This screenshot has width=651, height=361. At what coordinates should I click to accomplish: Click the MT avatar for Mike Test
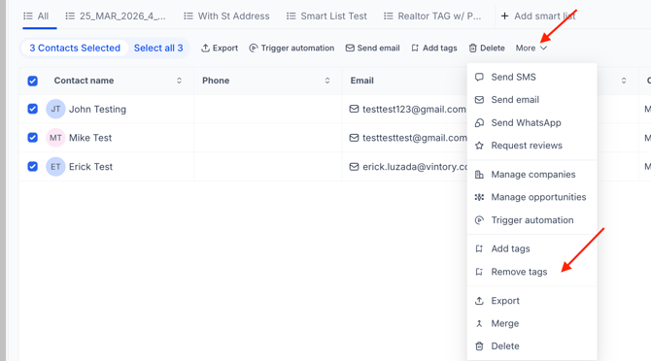(55, 138)
